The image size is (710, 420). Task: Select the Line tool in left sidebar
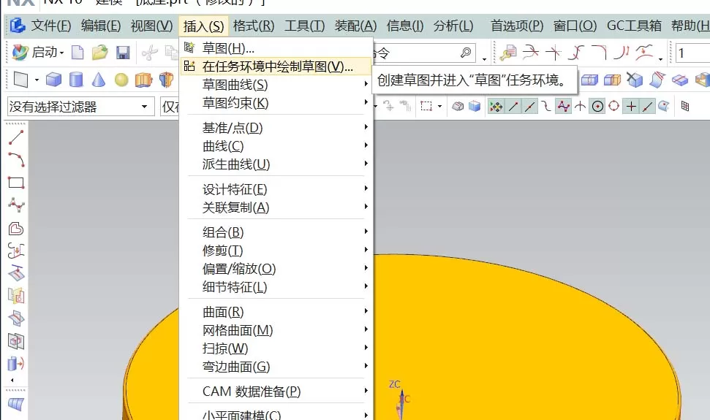point(16,137)
